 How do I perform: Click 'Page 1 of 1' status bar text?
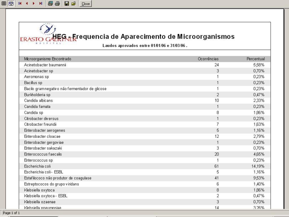(11, 213)
